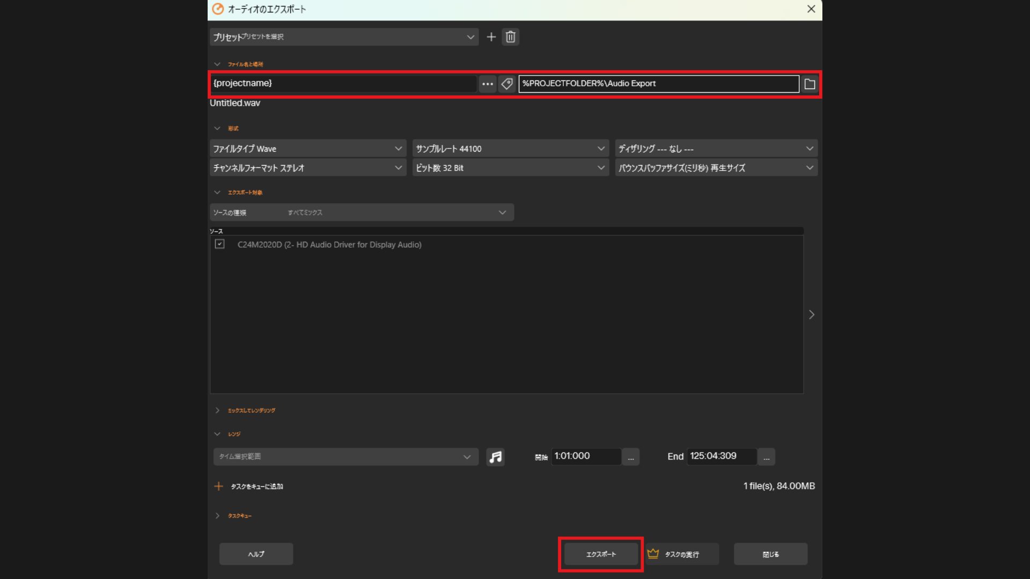Image resolution: width=1030 pixels, height=579 pixels.
Task: Click the tag icon for filename tokens
Action: tap(506, 84)
